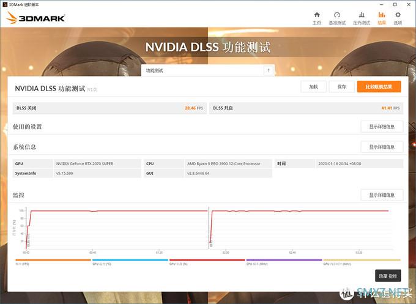Show details for 系统信息 section

point(382,147)
